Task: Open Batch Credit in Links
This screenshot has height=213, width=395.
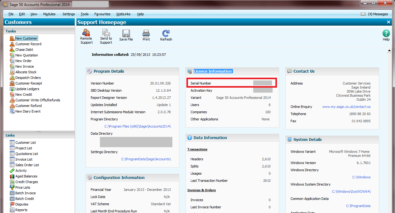Action: pyautogui.click(x=25, y=199)
